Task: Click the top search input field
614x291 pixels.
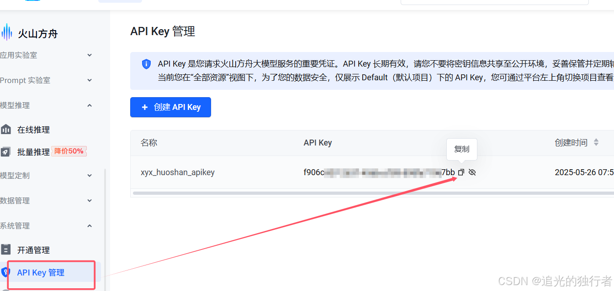Action: tap(494, 2)
